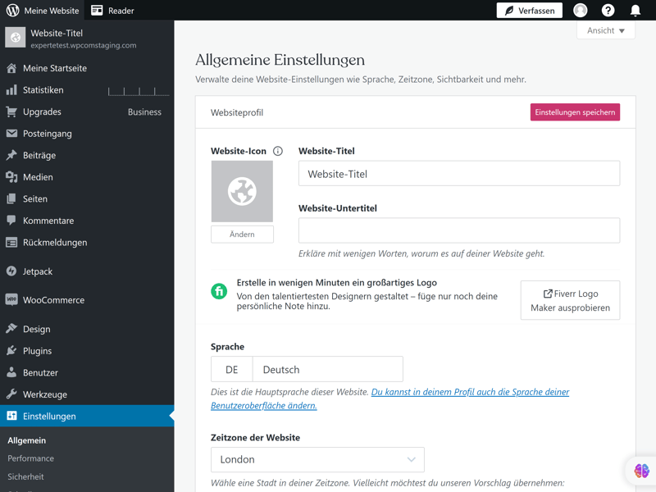Click the notifications bell icon
656x492 pixels.
click(635, 11)
